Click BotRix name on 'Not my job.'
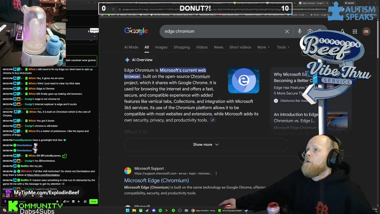The width and height of the screenshot is (380, 214). [x=25, y=166]
